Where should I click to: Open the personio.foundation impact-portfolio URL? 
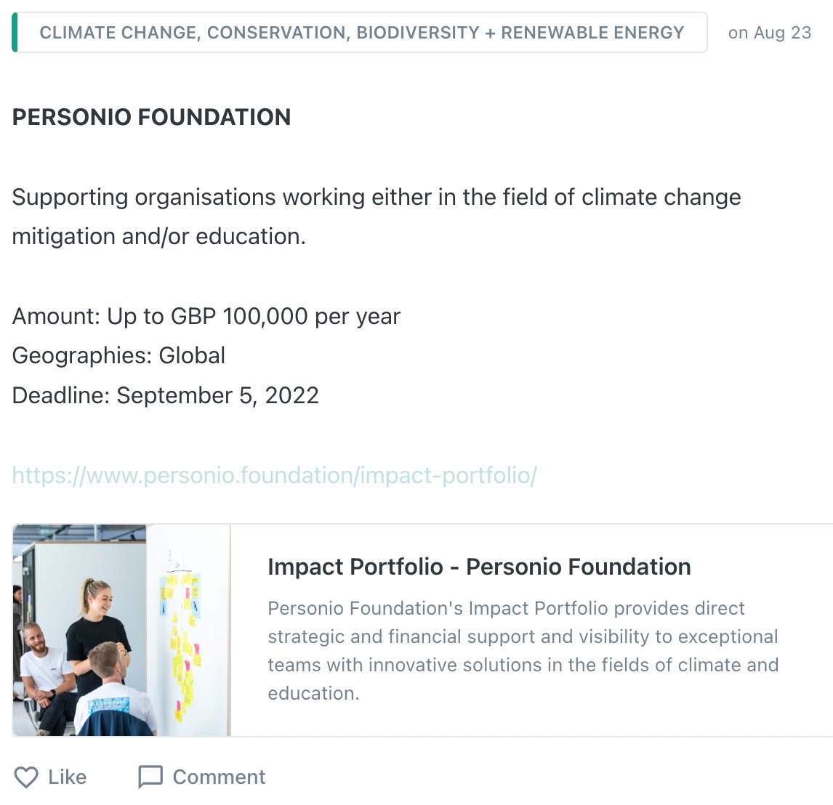pos(275,475)
